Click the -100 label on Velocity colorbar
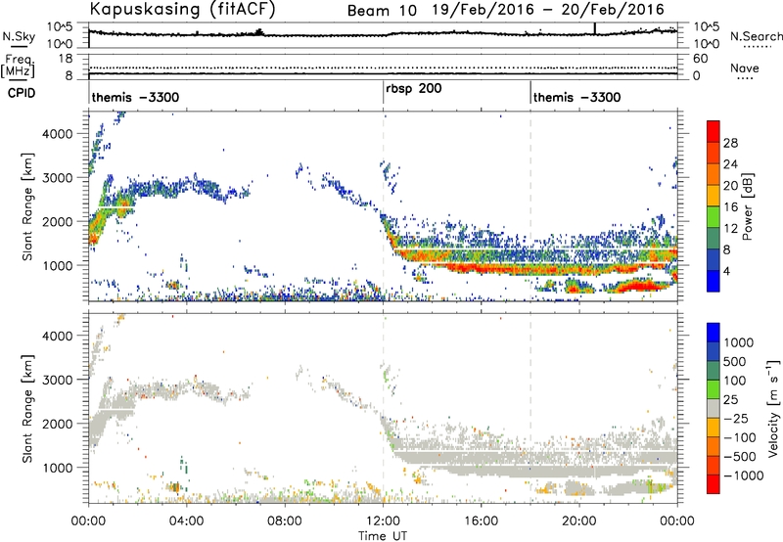Viewport: 783px width, 542px height. (x=740, y=437)
